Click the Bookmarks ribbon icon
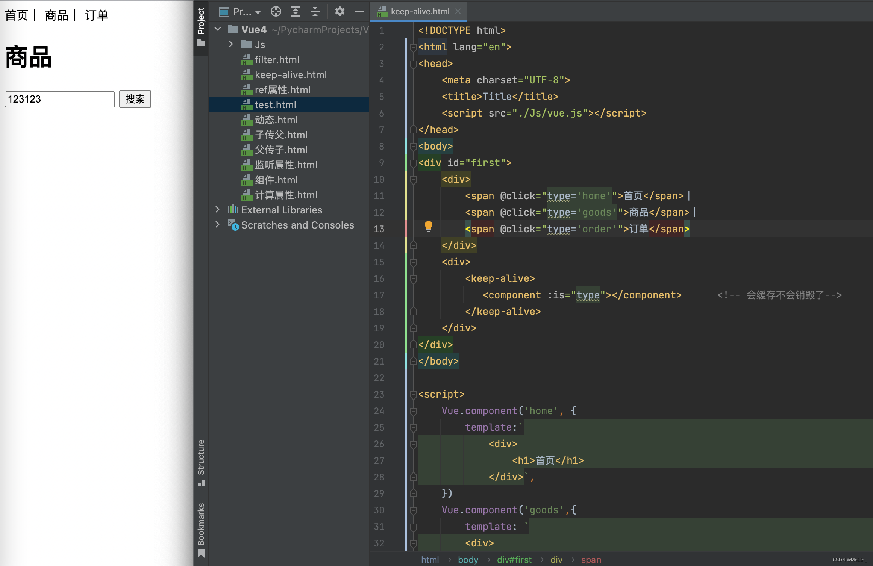Screen dimensions: 873x566 pos(201,554)
